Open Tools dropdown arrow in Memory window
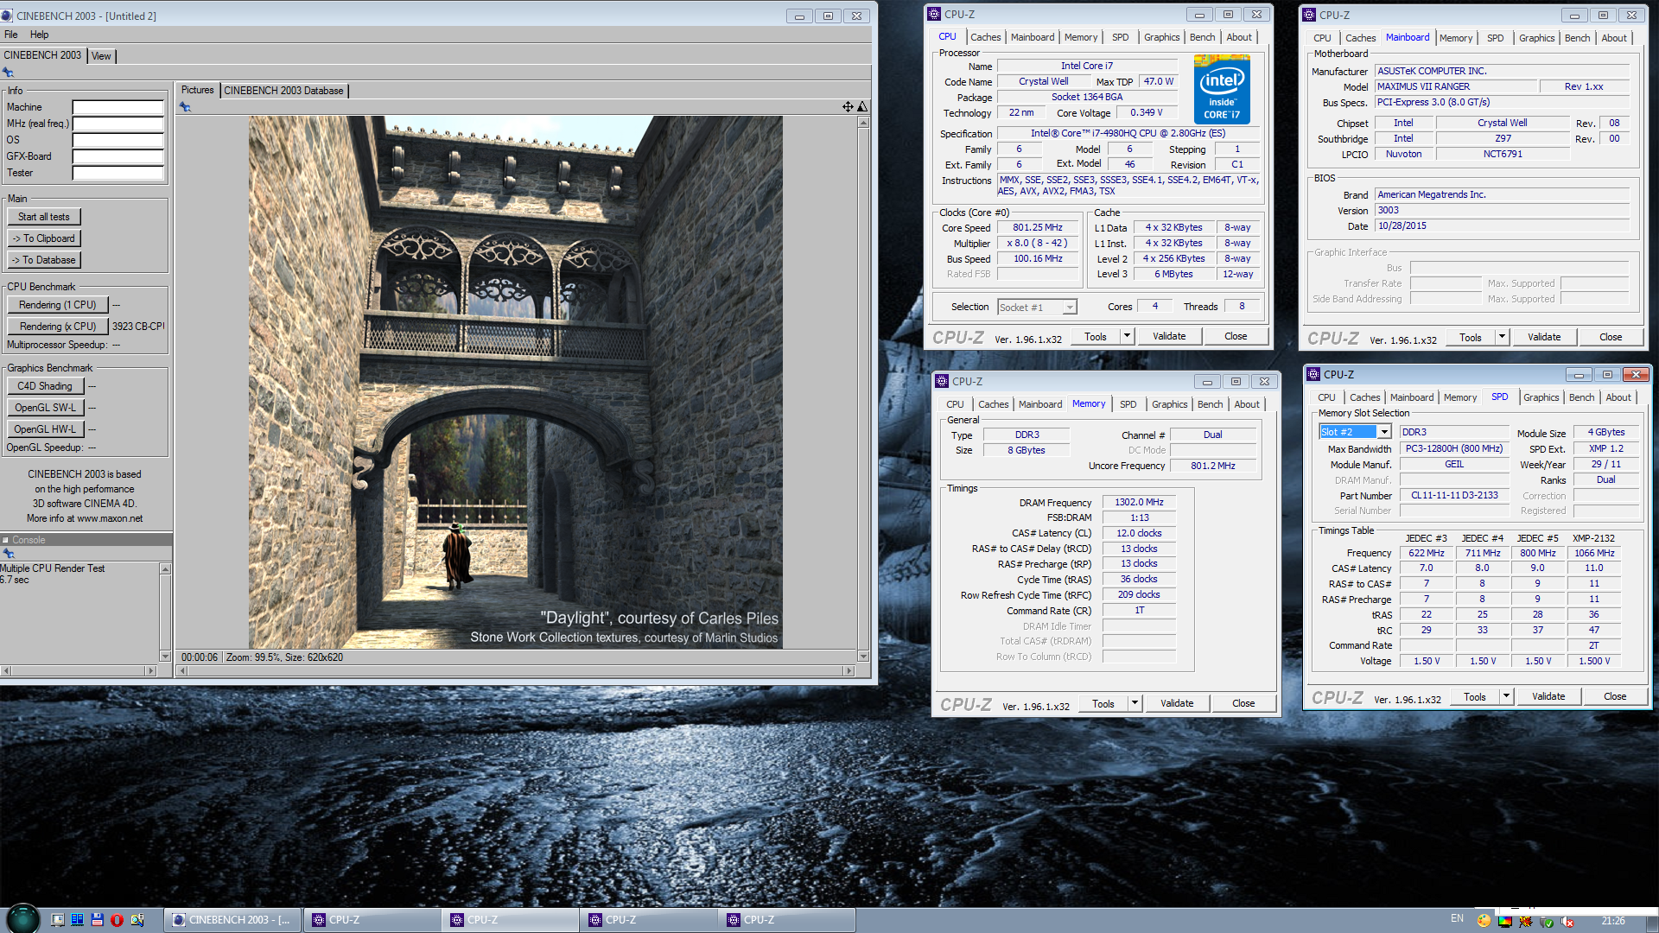 point(1135,703)
